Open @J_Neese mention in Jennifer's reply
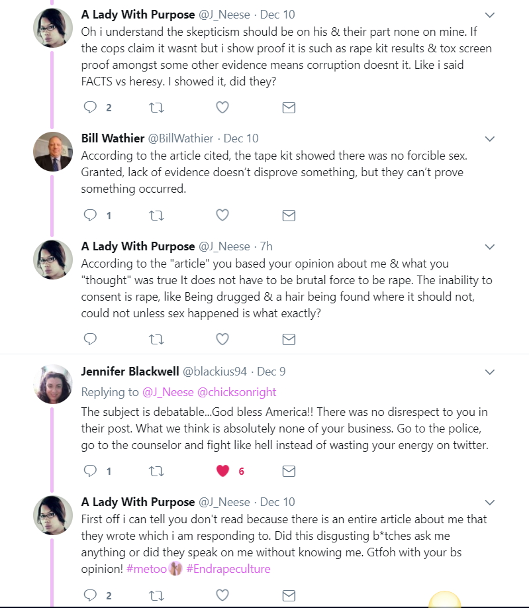 (168, 392)
